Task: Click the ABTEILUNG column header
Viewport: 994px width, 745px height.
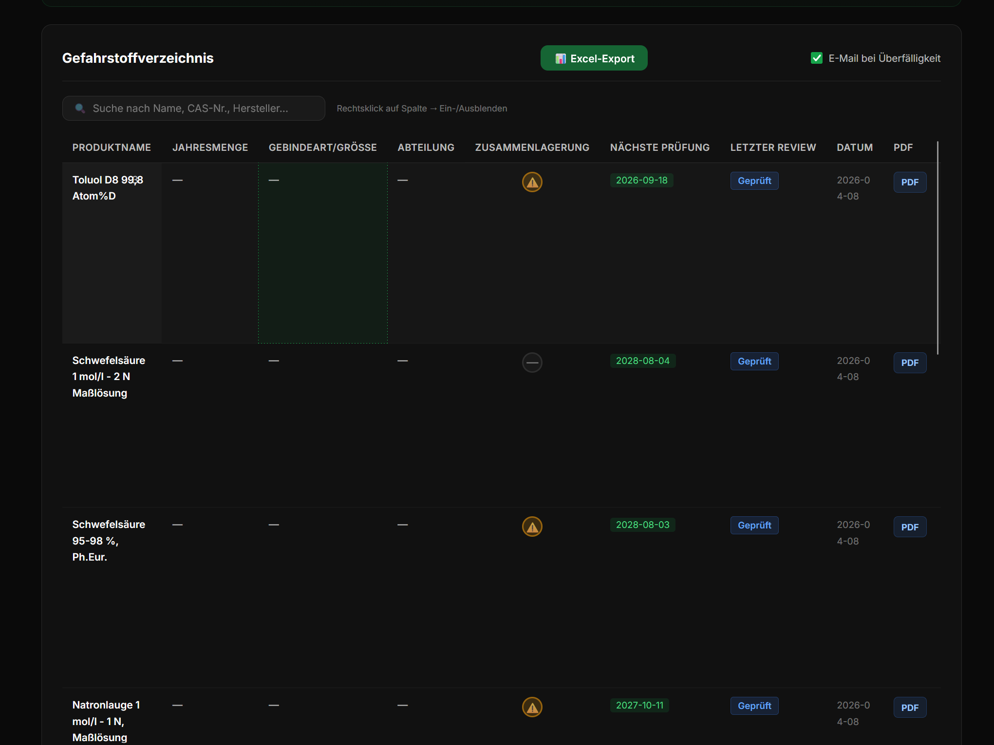Action: pos(426,147)
